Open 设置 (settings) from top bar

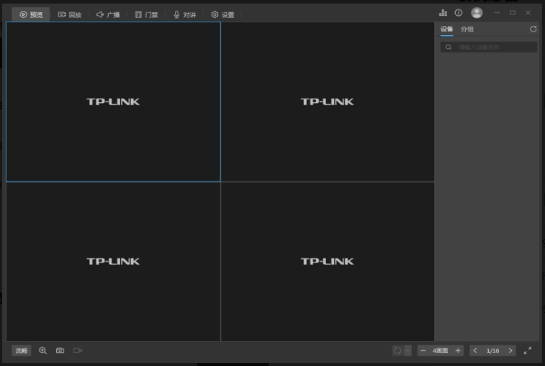point(222,14)
